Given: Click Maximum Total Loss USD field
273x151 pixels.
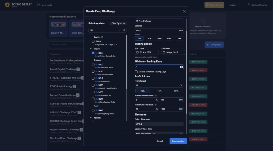Looking at the screenshot, I should [x=172, y=109].
